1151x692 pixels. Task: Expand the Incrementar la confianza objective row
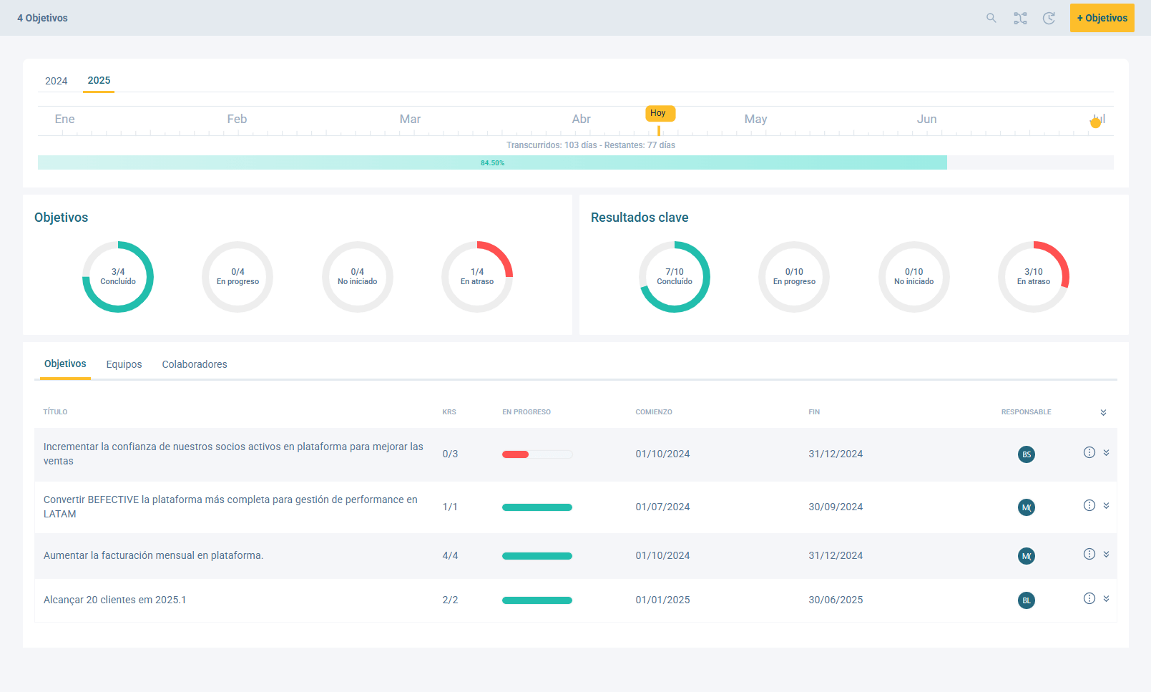[x=1106, y=452]
